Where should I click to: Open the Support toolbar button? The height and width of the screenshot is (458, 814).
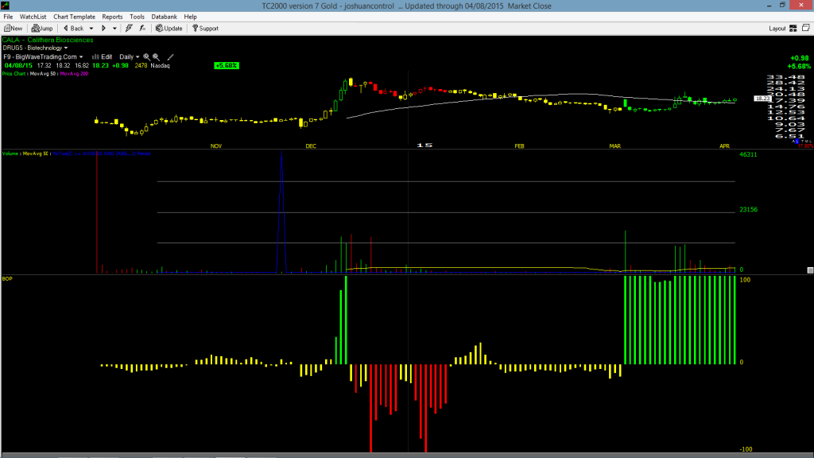[206, 29]
